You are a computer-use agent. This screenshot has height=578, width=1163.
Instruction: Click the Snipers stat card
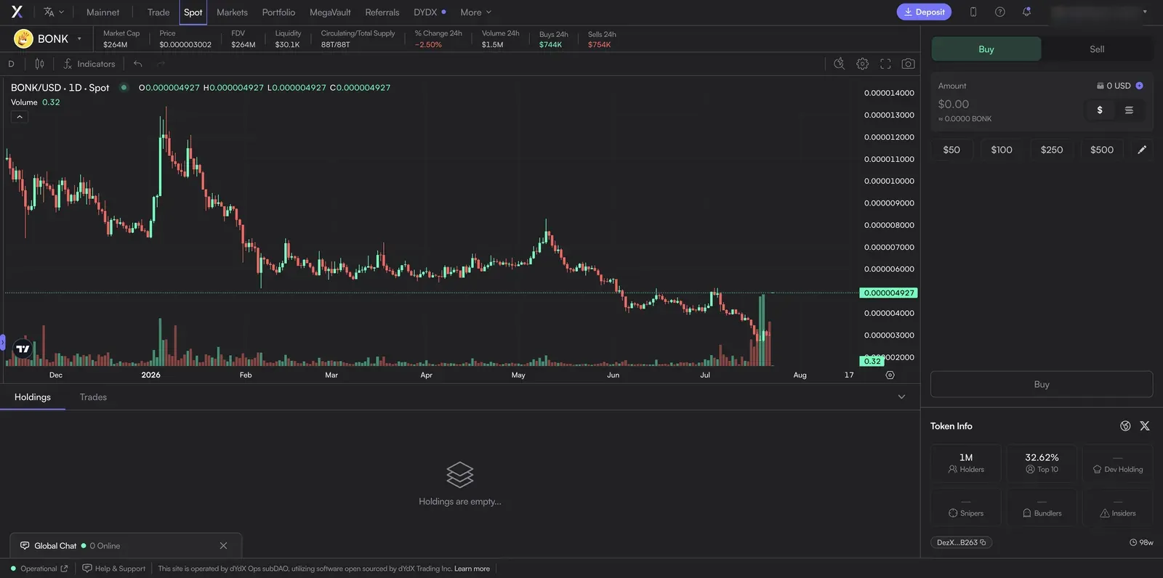[x=966, y=508]
